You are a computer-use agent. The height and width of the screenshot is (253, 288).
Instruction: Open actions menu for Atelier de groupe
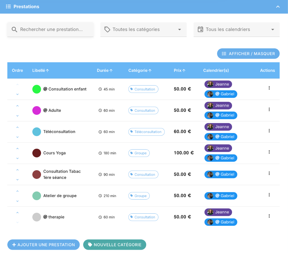click(269, 195)
